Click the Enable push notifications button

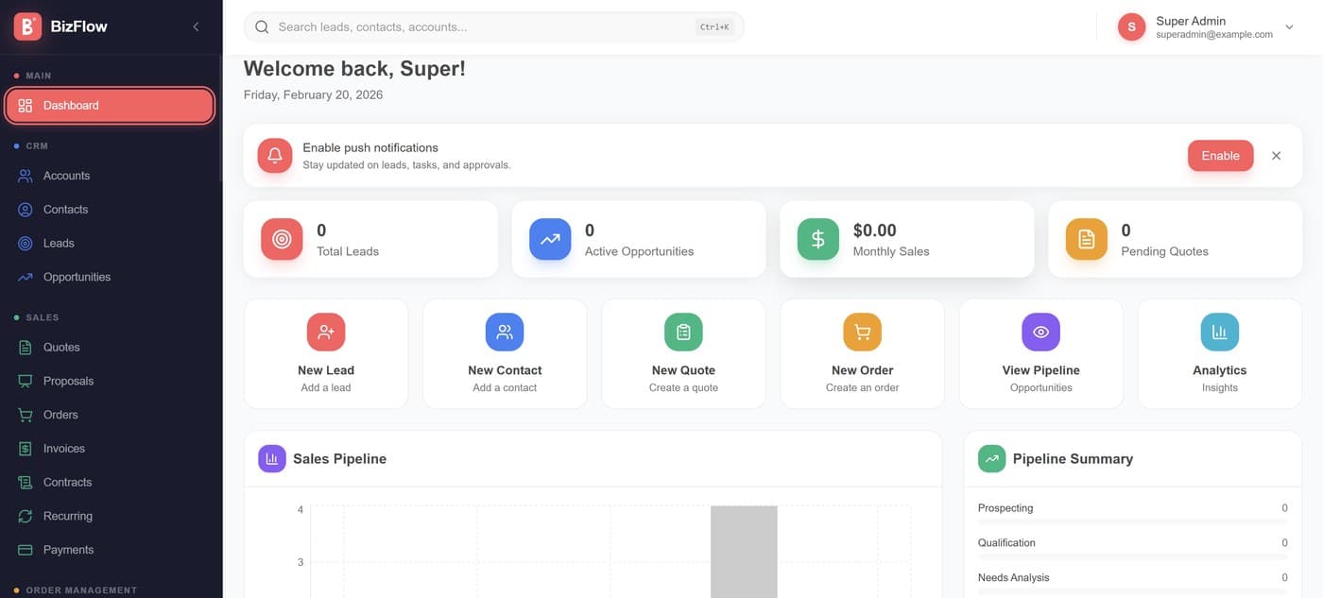tap(1220, 156)
